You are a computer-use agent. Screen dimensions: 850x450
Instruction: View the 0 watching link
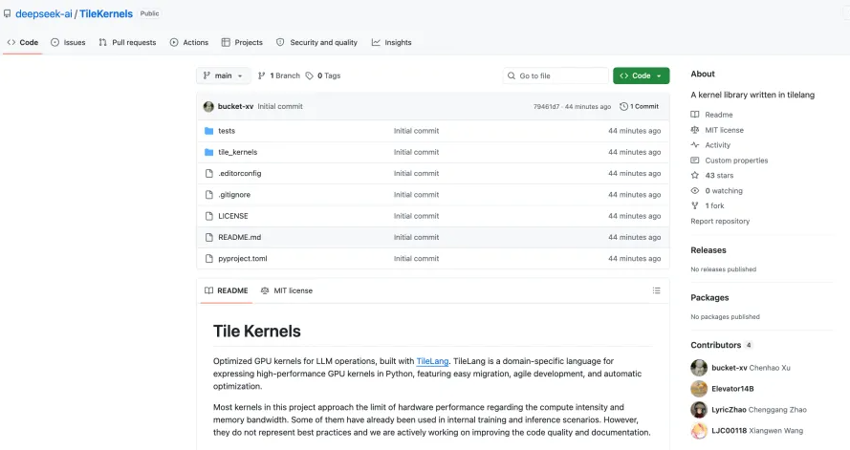724,191
